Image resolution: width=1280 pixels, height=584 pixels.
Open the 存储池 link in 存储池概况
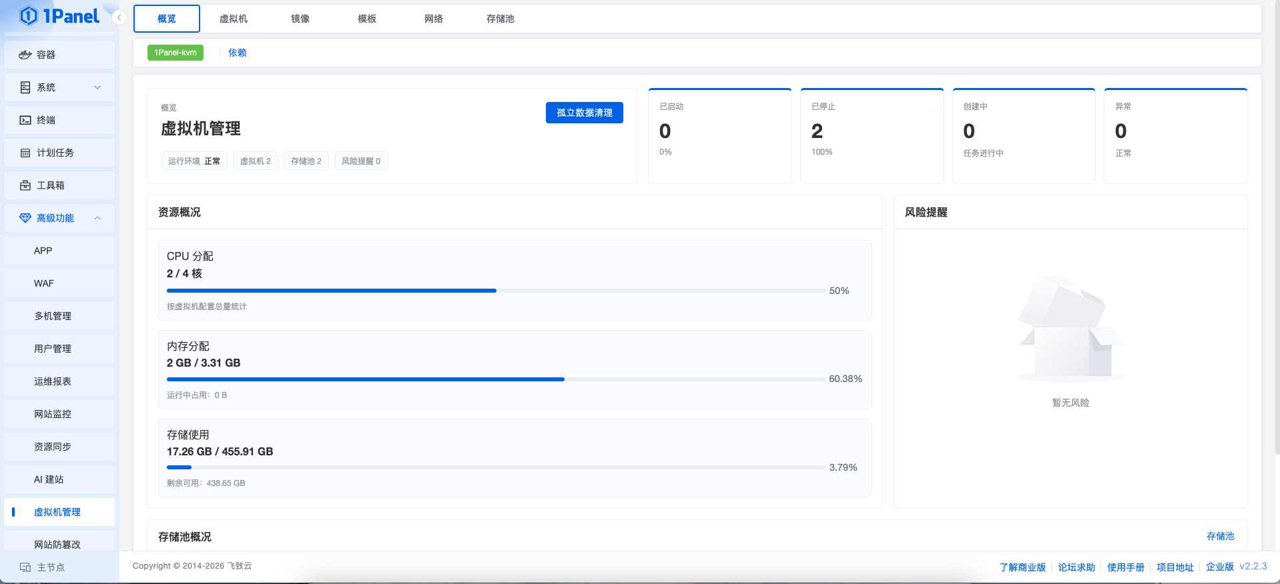click(x=1221, y=536)
